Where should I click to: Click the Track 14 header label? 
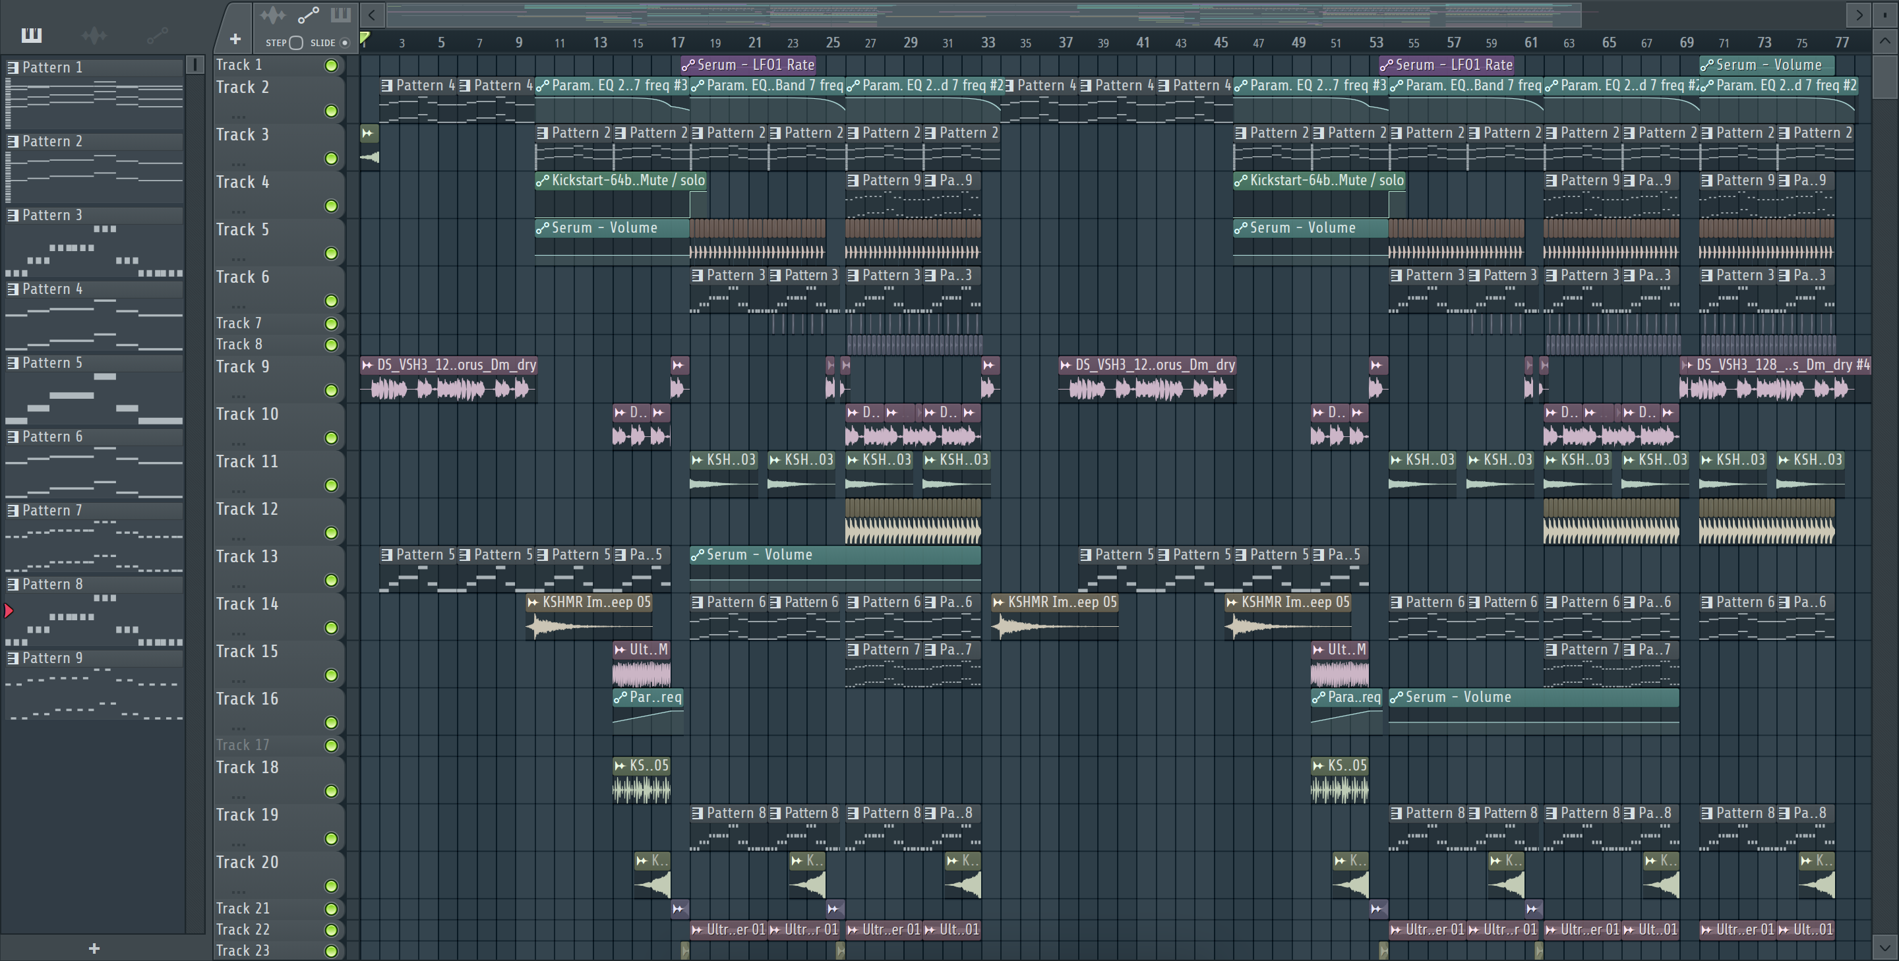click(247, 604)
